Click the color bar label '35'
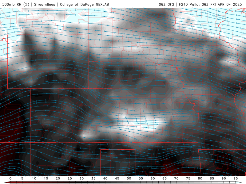This screenshot has width=246, height=184. [x=93, y=178]
